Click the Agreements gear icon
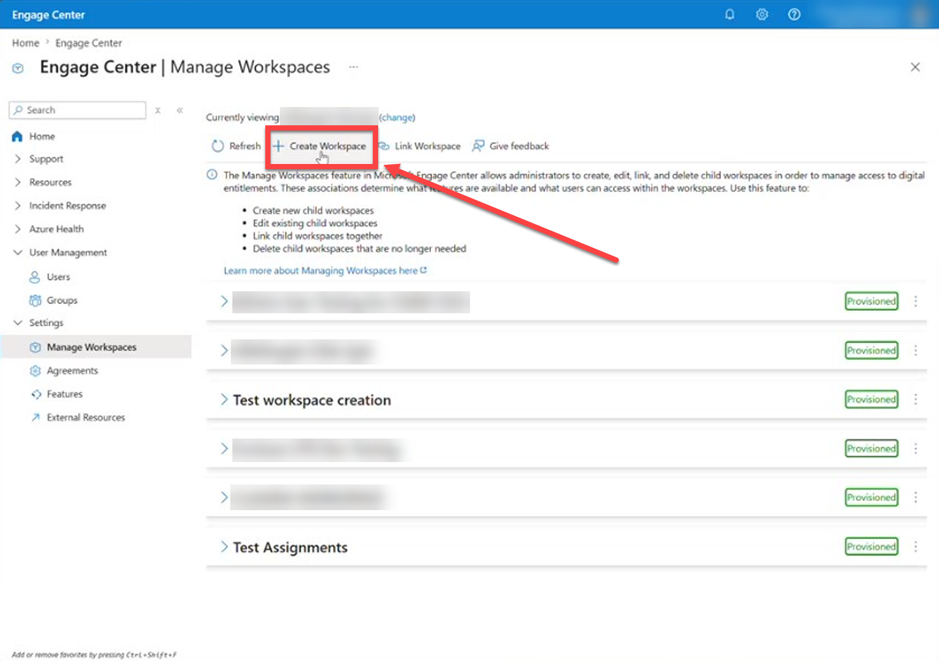Image resolution: width=939 pixels, height=661 pixels. [35, 371]
